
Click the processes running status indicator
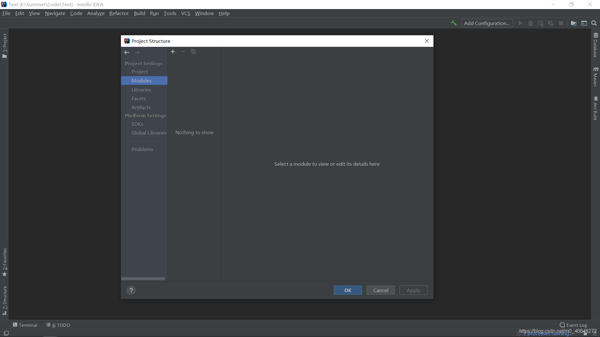pos(548,334)
